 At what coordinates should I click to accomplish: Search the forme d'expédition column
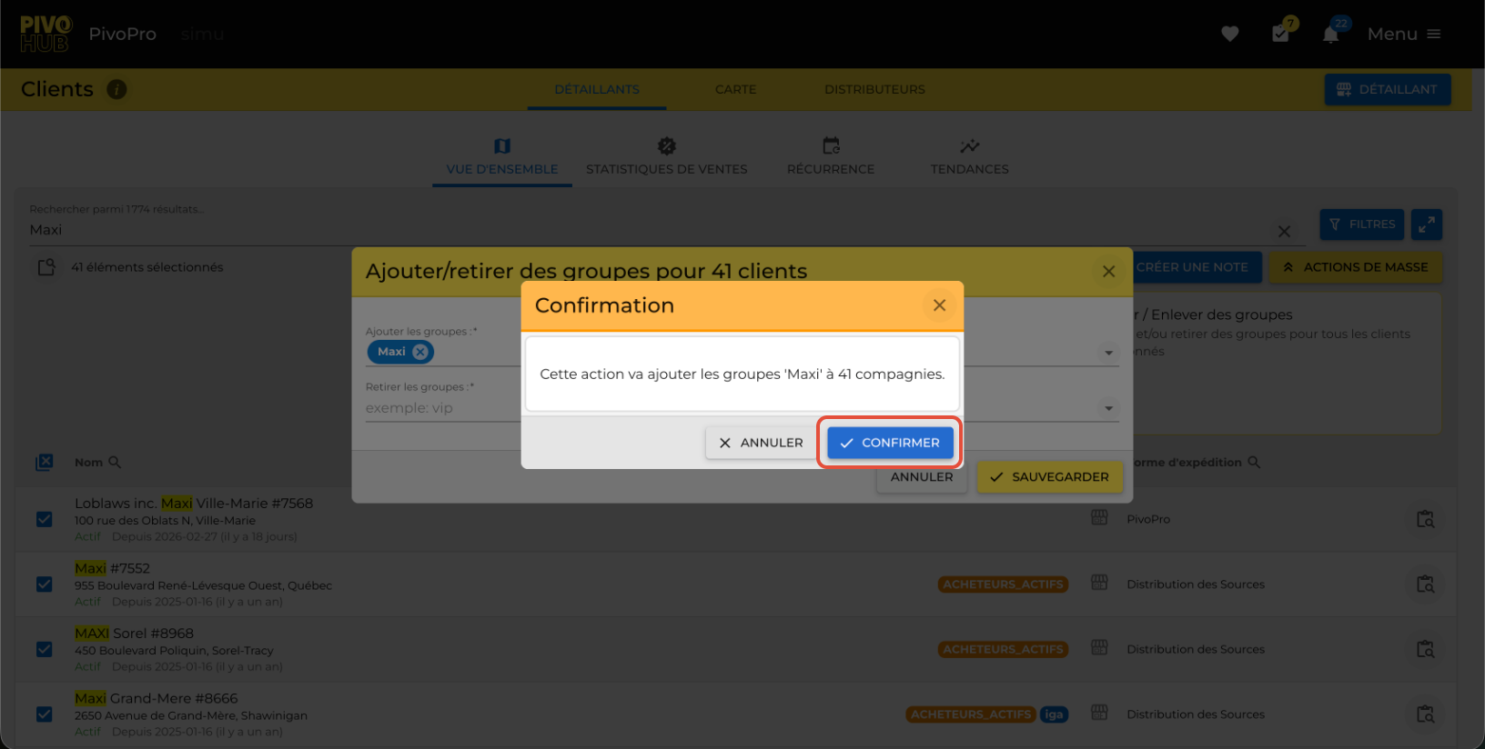click(1254, 462)
